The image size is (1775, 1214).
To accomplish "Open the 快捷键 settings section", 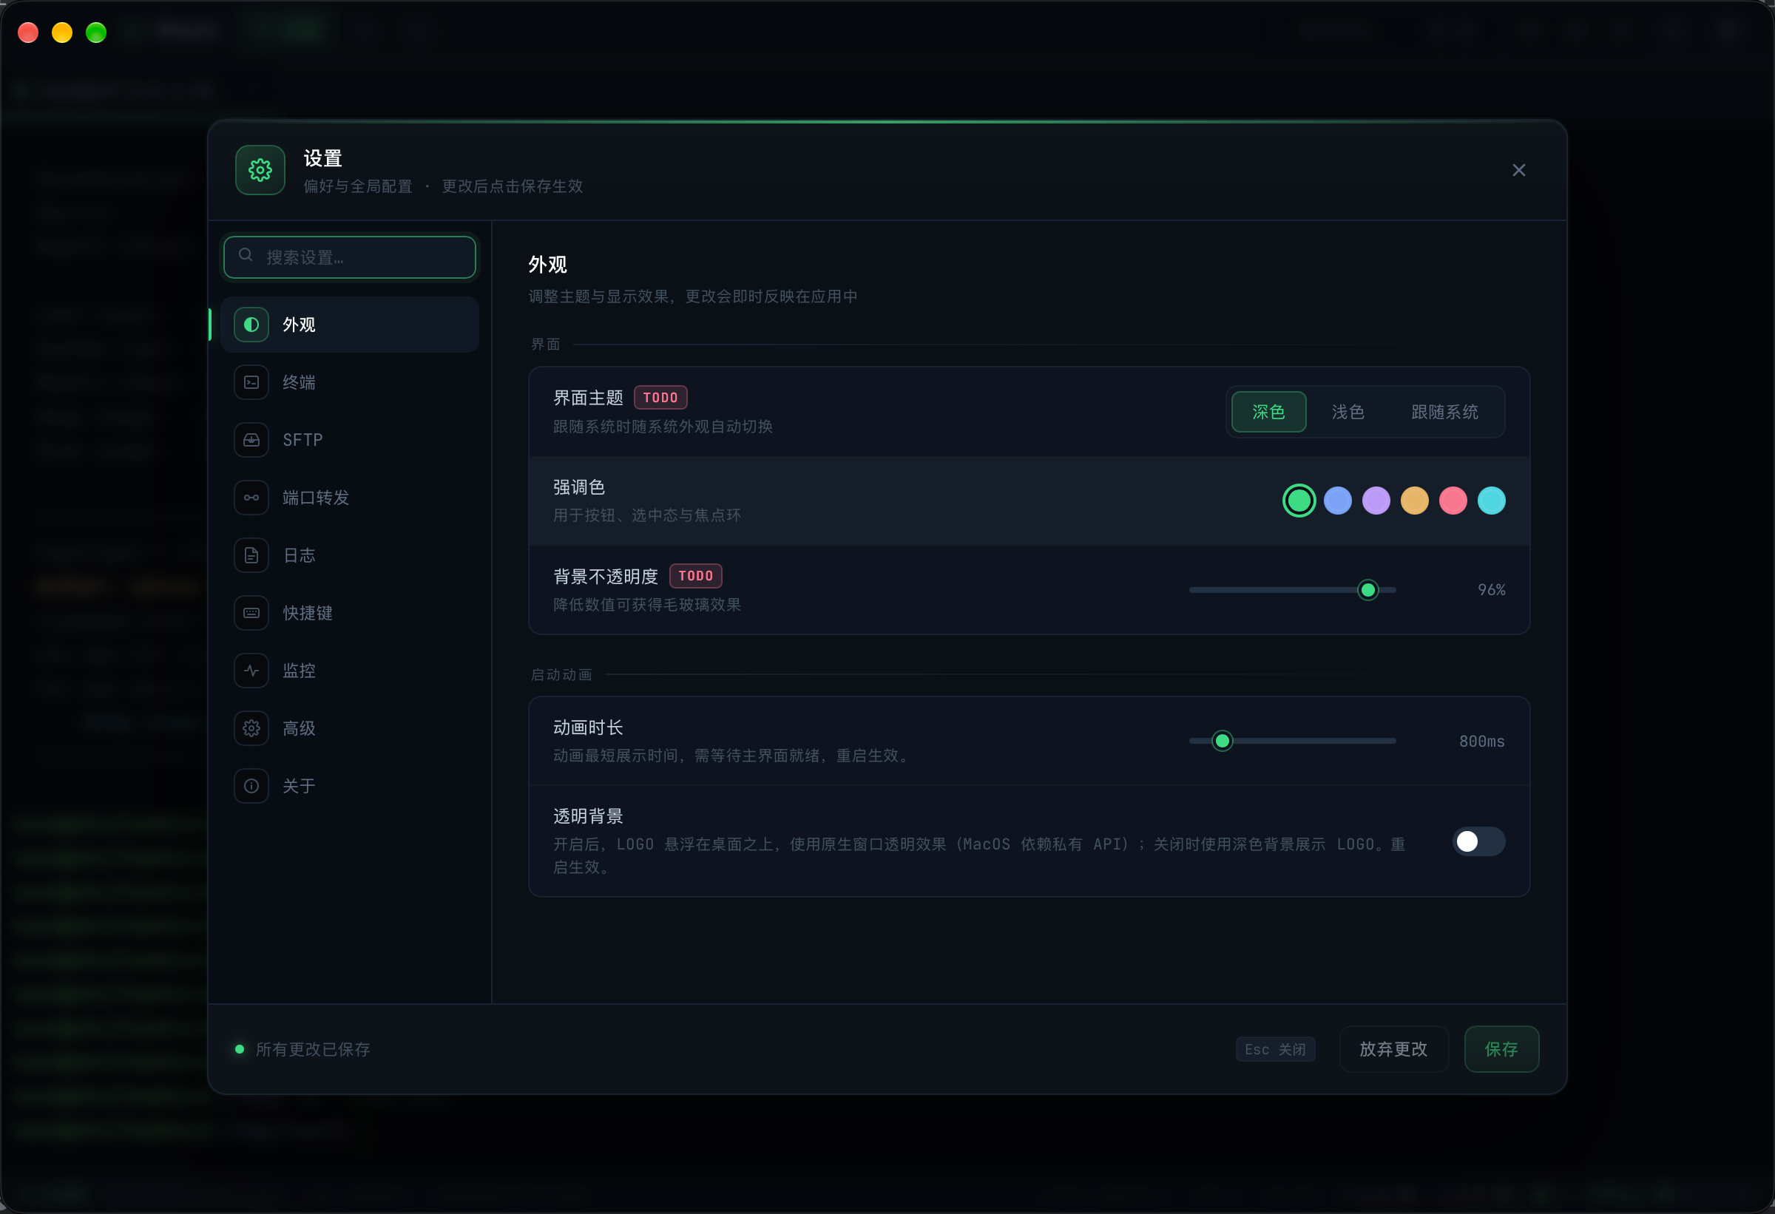I will (350, 613).
